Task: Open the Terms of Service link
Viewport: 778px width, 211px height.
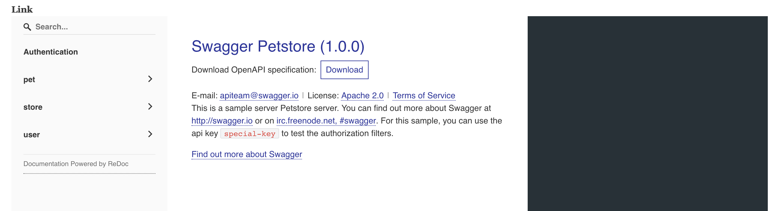Action: [424, 96]
